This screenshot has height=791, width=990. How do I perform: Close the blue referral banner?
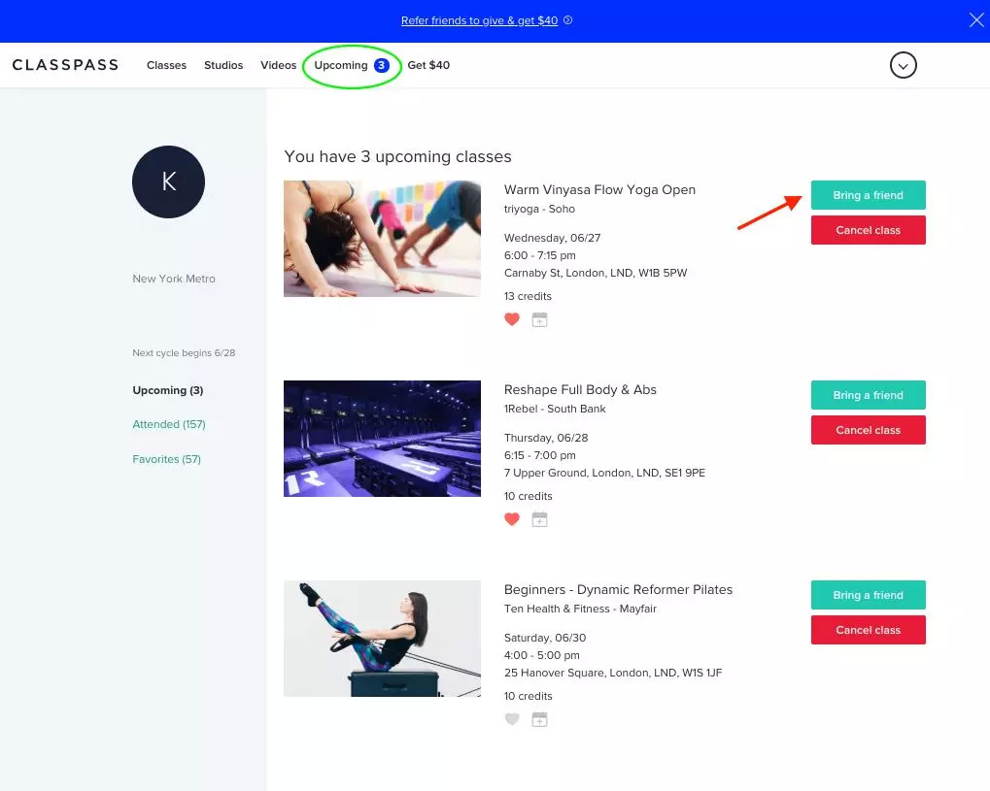976,20
